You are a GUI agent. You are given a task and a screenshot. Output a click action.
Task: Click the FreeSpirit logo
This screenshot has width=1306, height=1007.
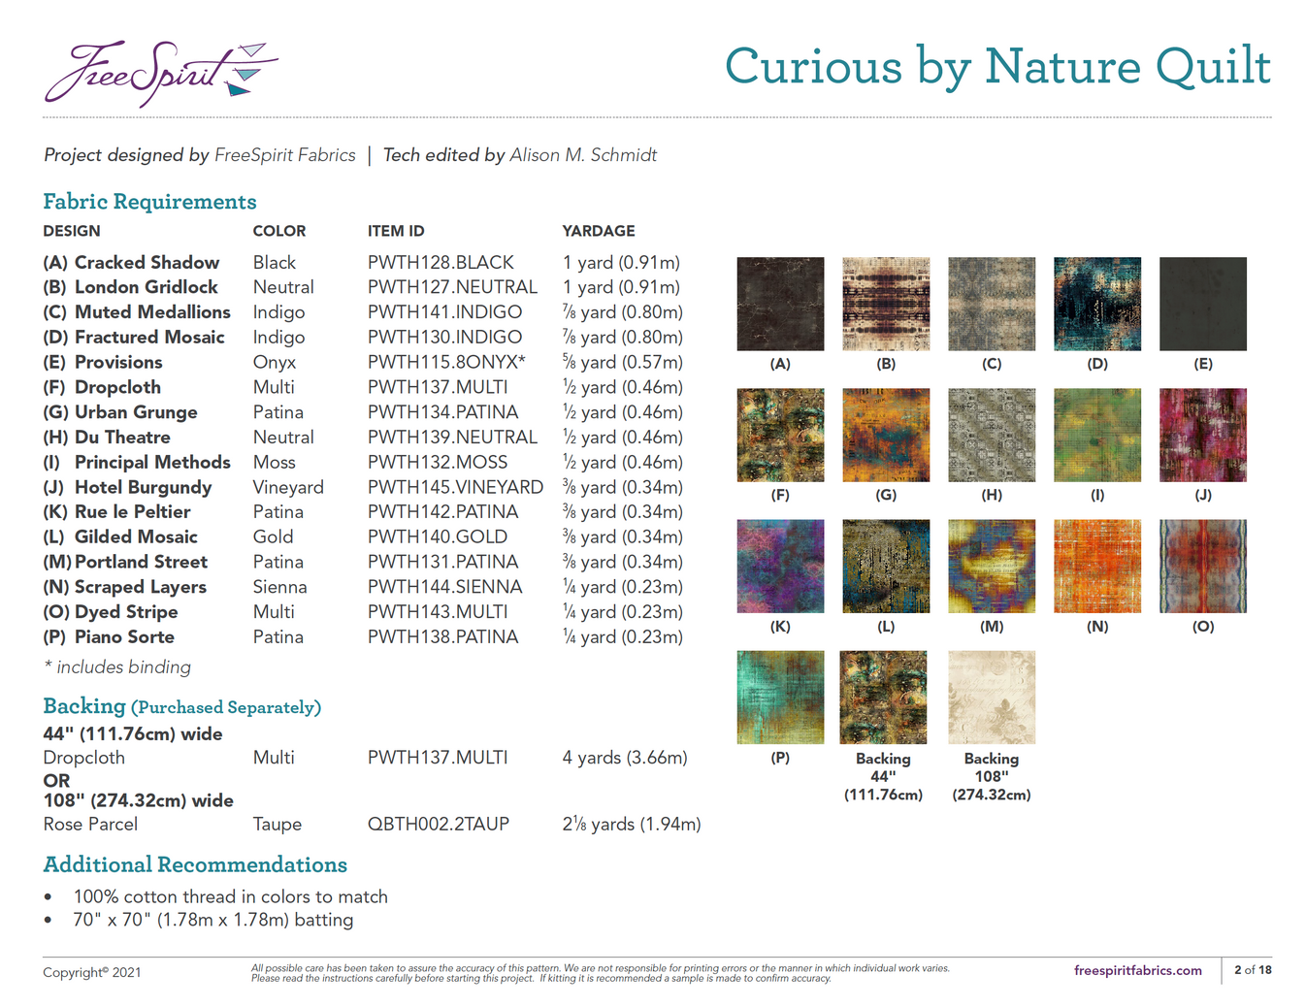160,71
